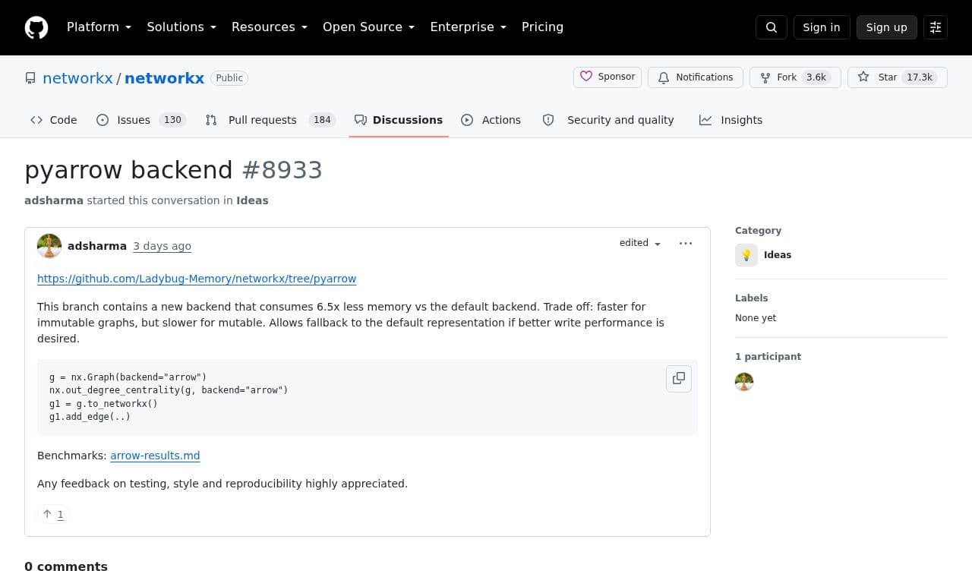972x577 pixels.
Task: Click the Sign up button
Action: click(x=887, y=27)
